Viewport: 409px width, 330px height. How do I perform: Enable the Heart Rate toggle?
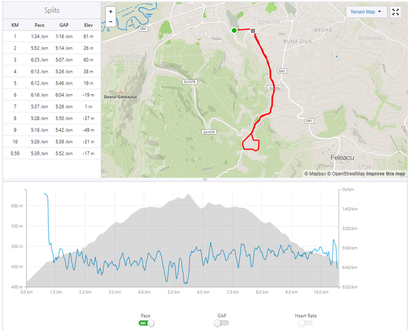click(x=305, y=323)
